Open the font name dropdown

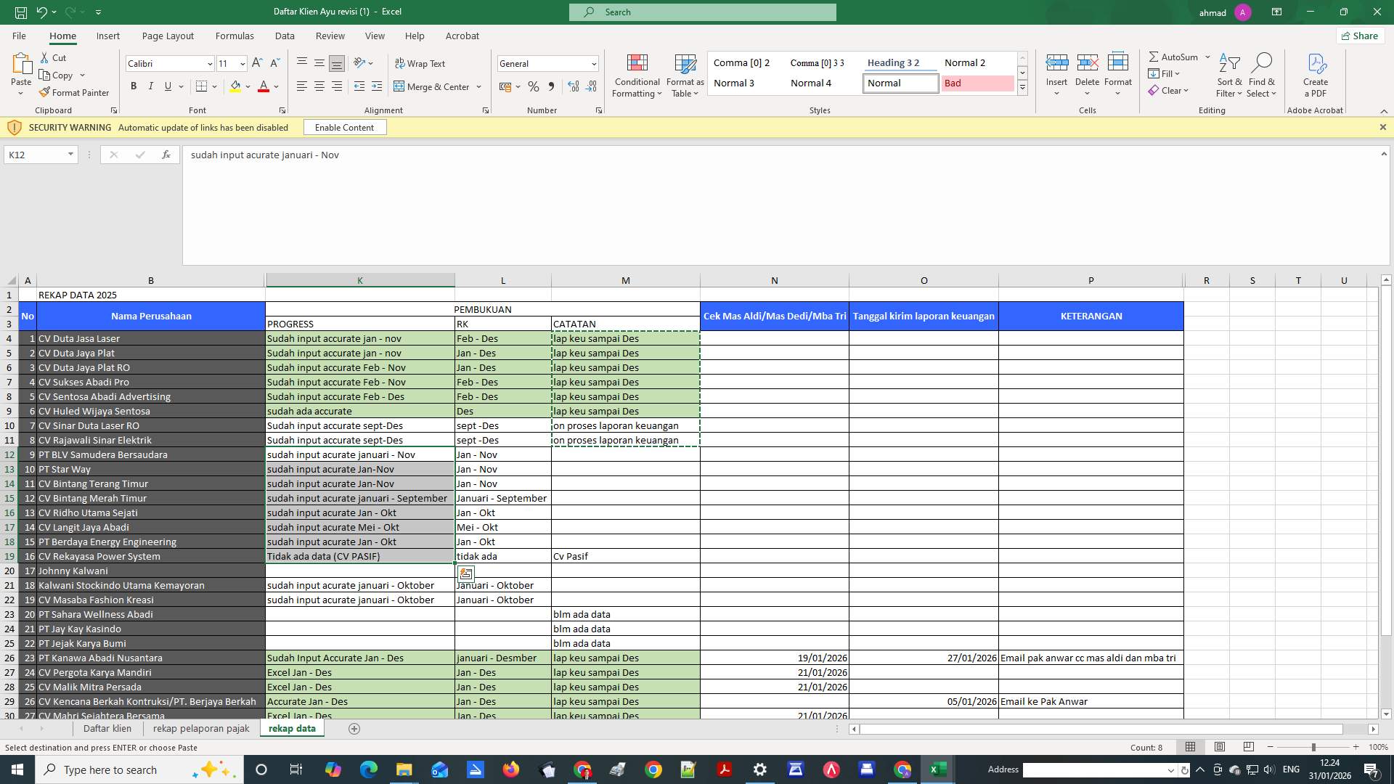(x=210, y=64)
